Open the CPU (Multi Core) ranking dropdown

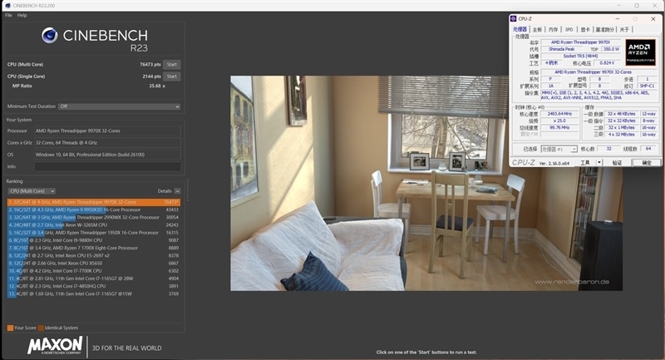coord(31,190)
